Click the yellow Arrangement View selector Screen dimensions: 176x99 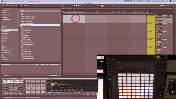pos(174,8)
